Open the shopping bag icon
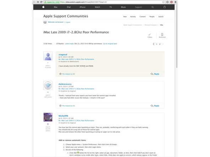 click(165, 7)
